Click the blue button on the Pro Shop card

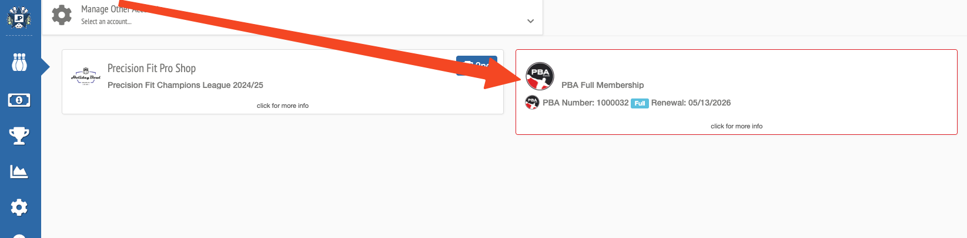477,65
